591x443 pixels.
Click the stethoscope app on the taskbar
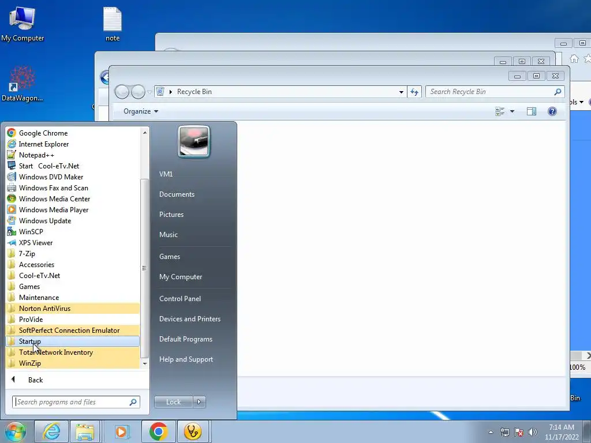coord(193,431)
